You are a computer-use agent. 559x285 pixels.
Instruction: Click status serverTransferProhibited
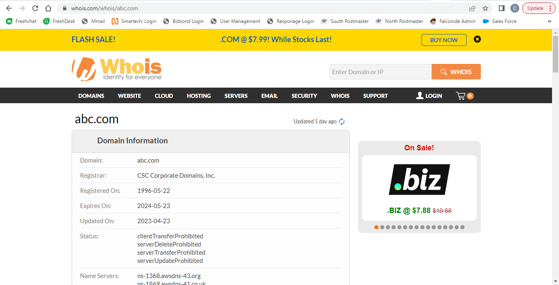(171, 253)
